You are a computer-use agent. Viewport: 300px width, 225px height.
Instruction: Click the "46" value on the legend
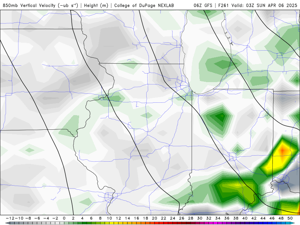coord(272,218)
